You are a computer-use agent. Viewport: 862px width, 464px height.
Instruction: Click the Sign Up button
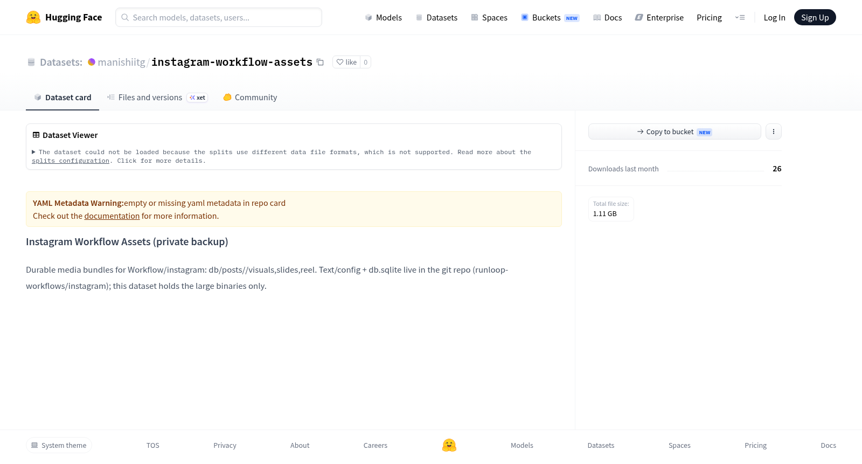(815, 17)
